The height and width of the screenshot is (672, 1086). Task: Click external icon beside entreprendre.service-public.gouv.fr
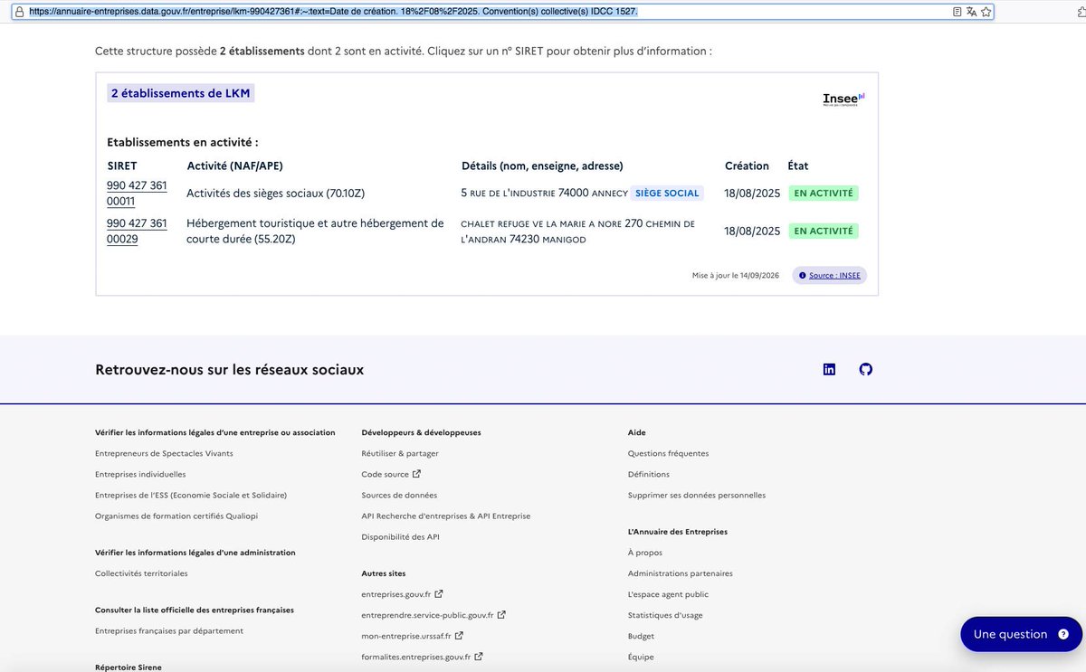[x=501, y=615]
